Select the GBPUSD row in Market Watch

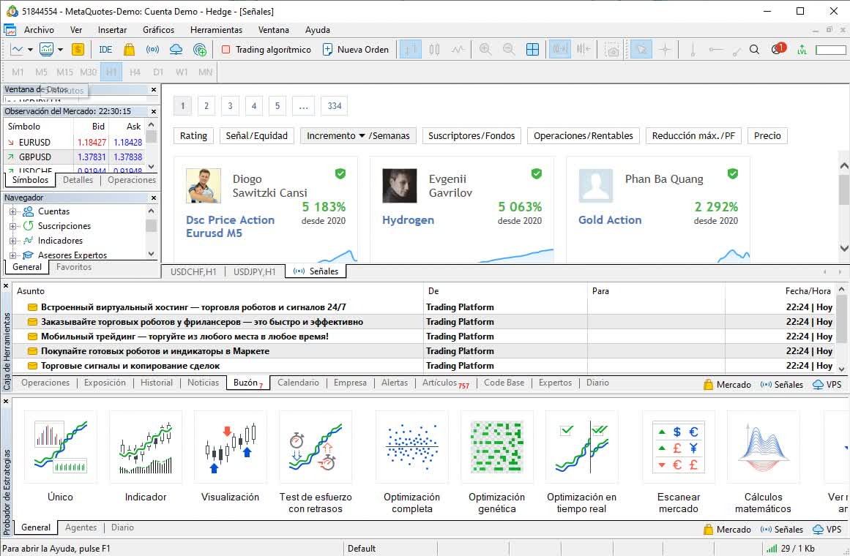75,157
